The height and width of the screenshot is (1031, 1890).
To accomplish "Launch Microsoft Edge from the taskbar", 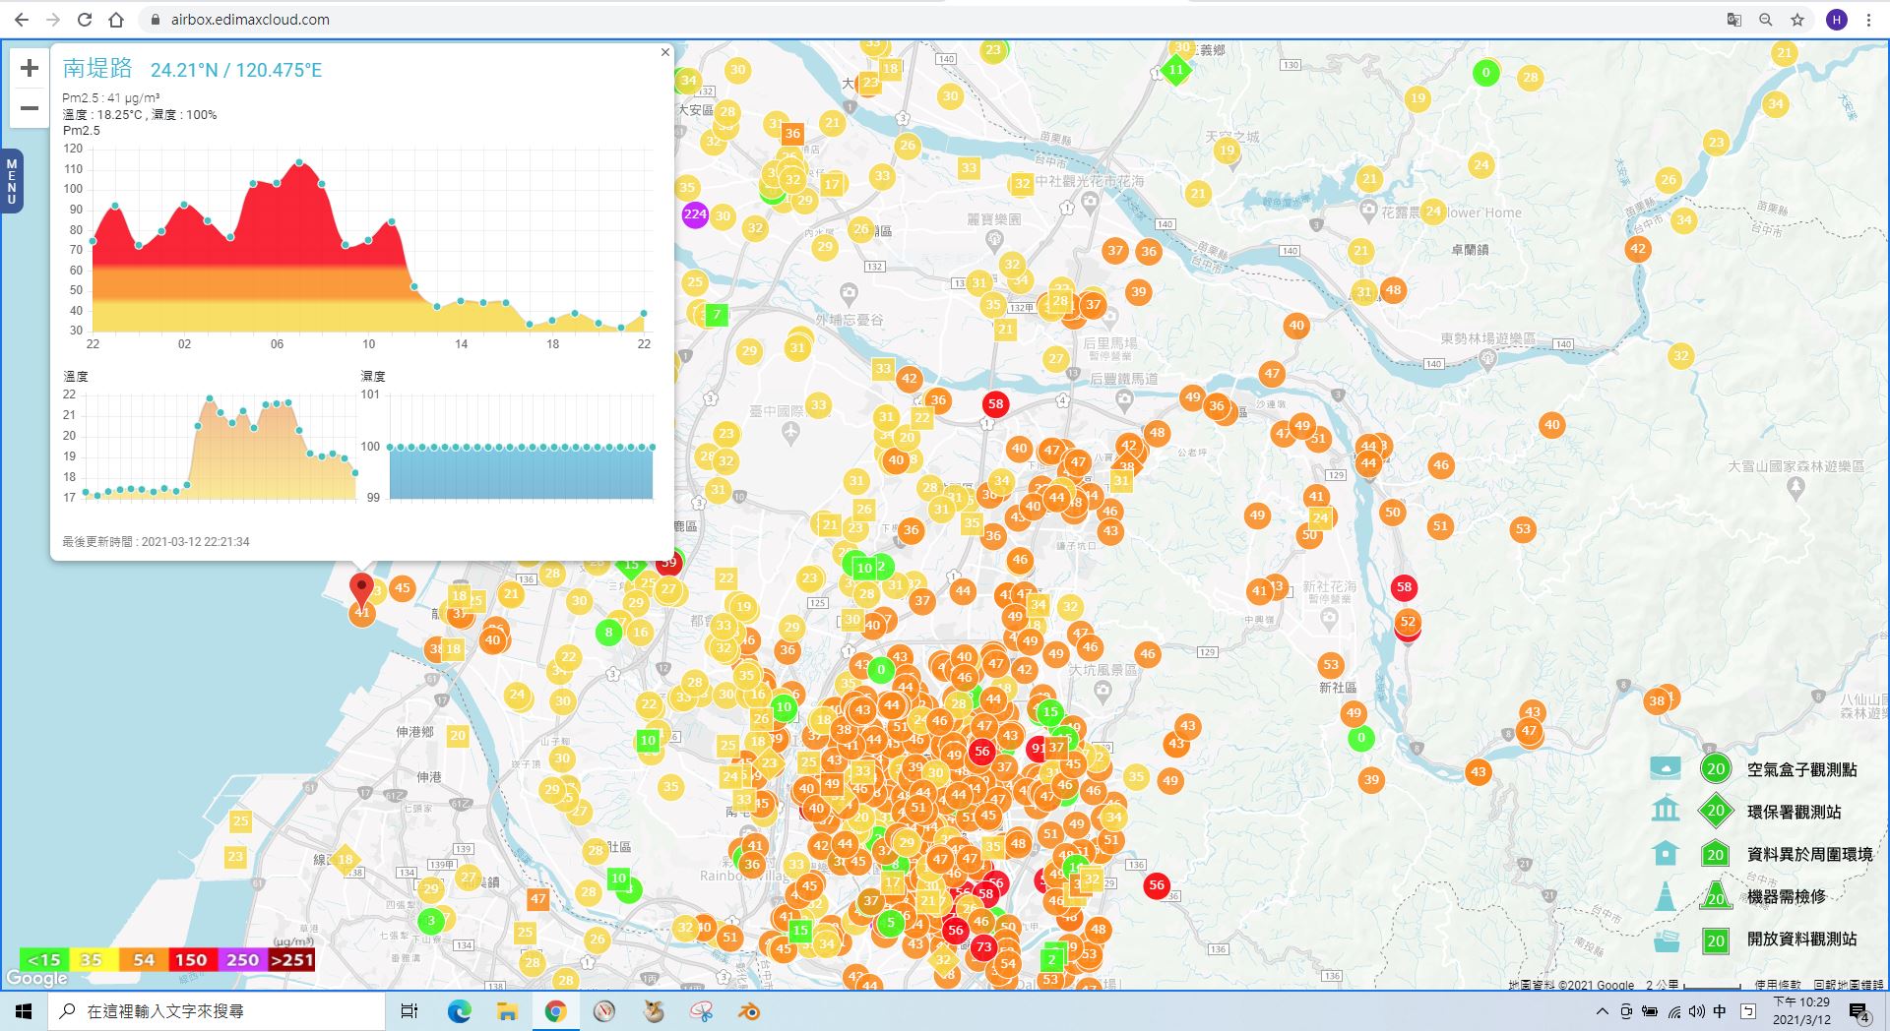I will pyautogui.click(x=460, y=1011).
